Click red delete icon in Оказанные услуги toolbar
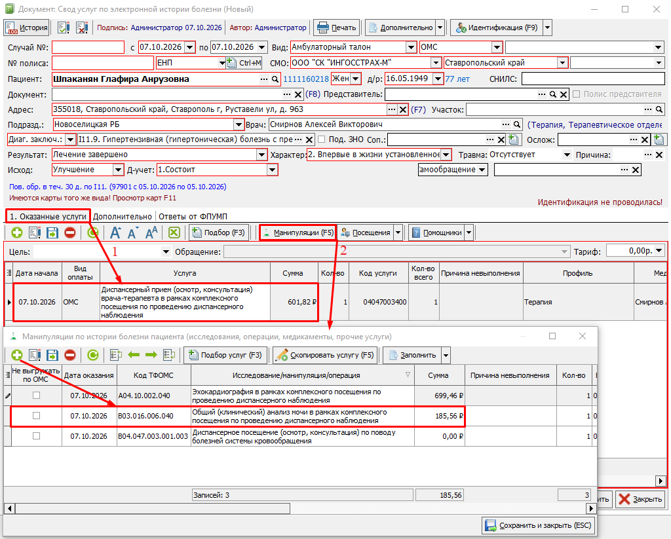The width and height of the screenshot is (671, 539). 70,232
